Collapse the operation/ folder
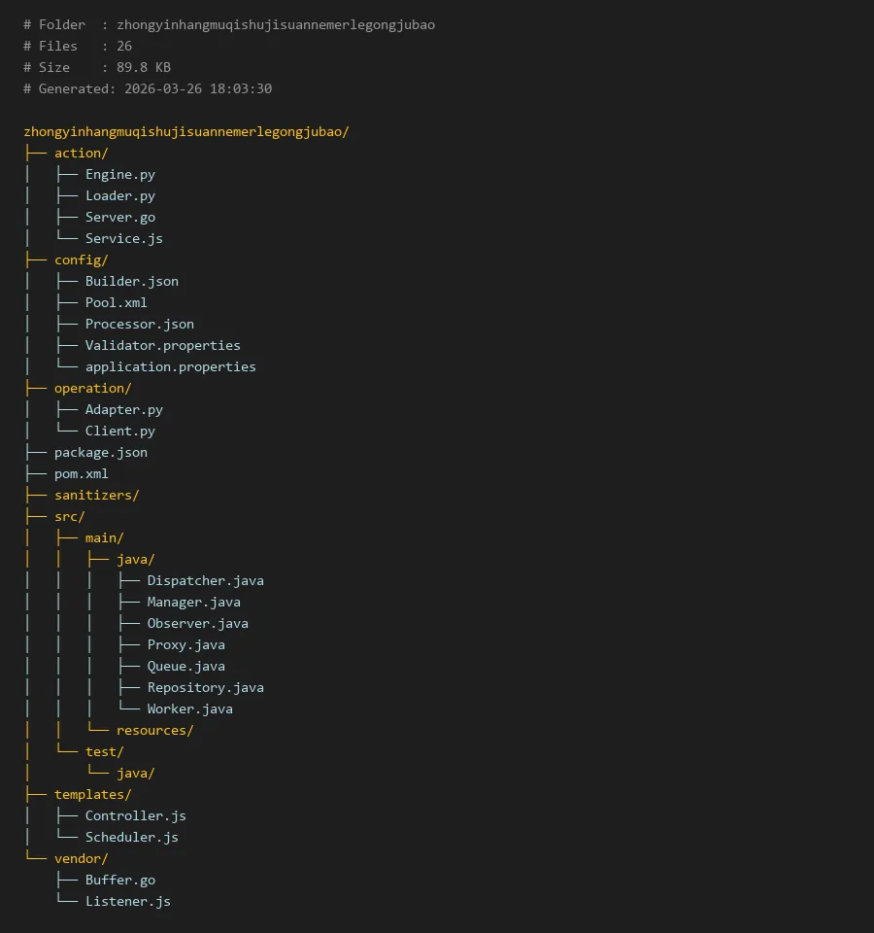 click(92, 388)
